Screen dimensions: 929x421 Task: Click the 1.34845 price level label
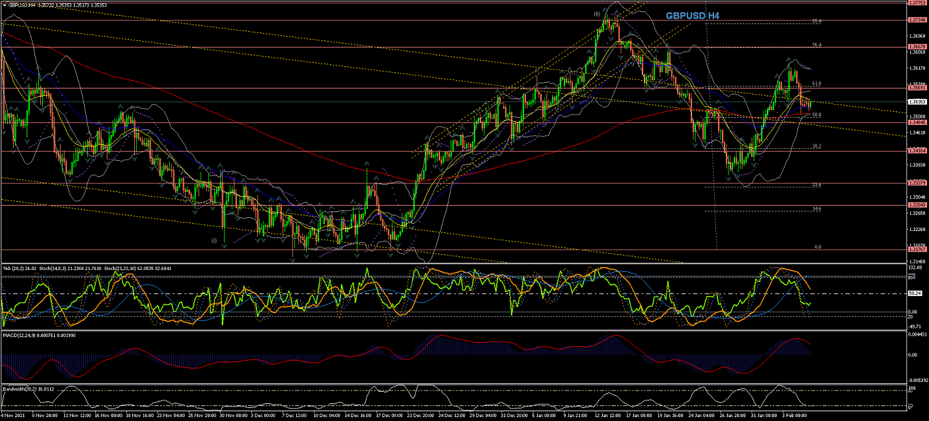[x=916, y=122]
